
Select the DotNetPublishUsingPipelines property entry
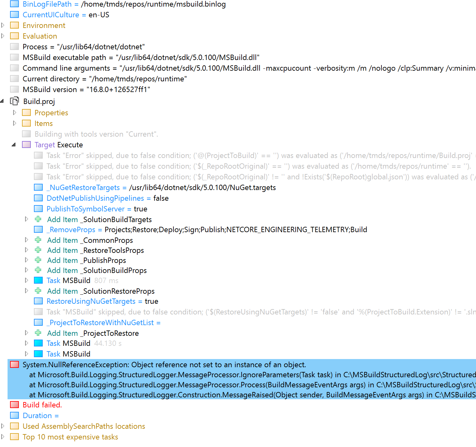click(x=97, y=198)
